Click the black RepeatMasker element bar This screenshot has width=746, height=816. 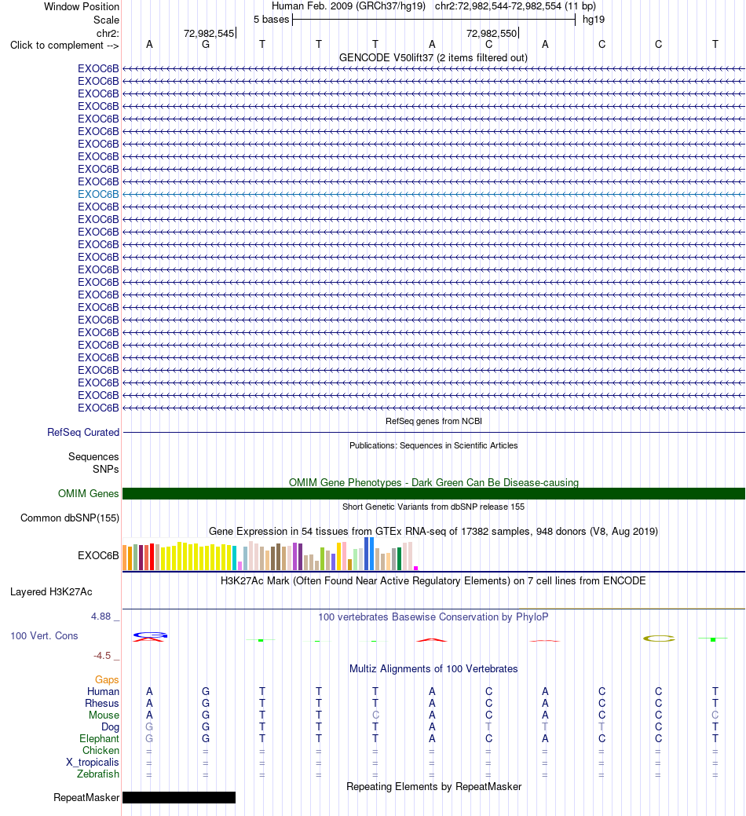[179, 797]
